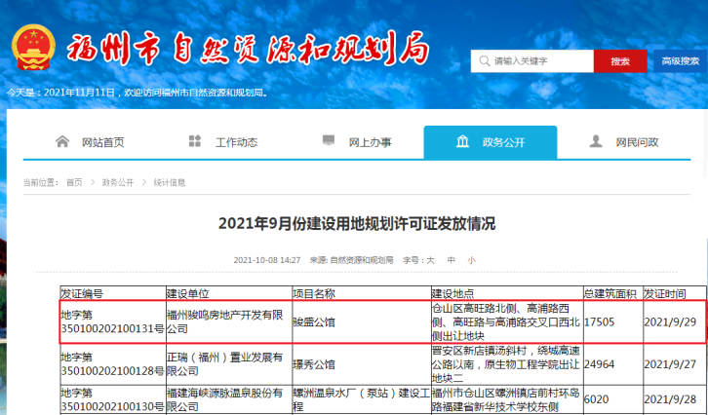Screen dimensions: 708x415
Task: Click permit number 35010020210013​1号 cell
Action: pyautogui.click(x=113, y=322)
